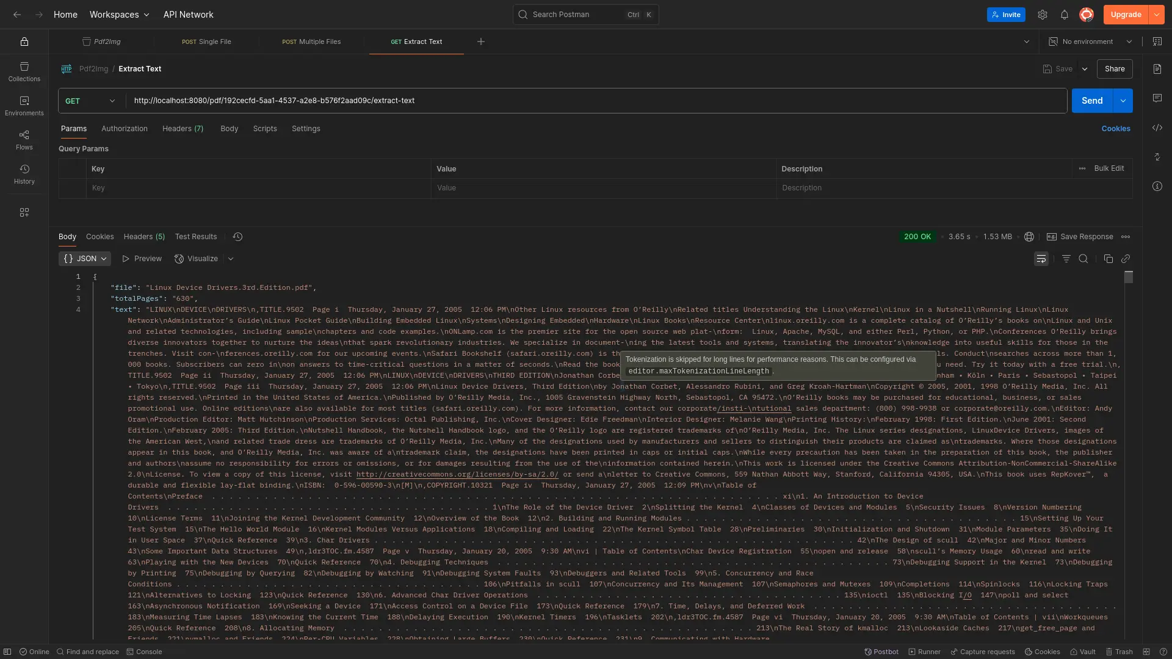Viewport: 1172px width, 659px height.
Task: Open the HTTP method GET dropdown
Action: point(90,101)
